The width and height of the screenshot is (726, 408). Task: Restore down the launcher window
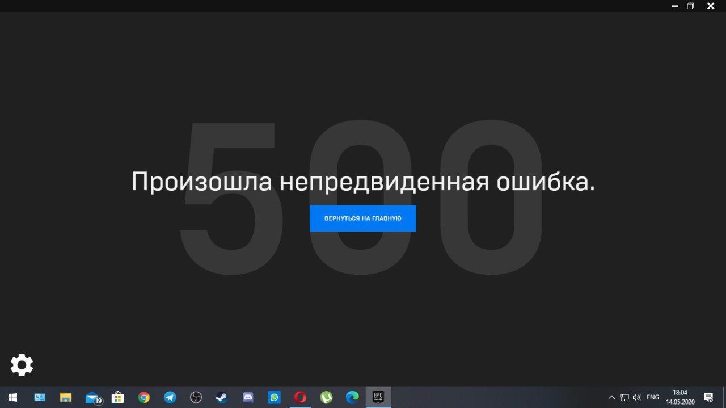point(690,6)
